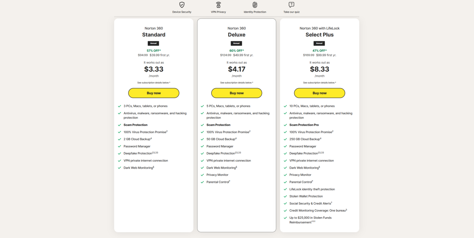Click the checkmark beside Scam Protection in Standard
474x238 pixels.
pos(119,125)
